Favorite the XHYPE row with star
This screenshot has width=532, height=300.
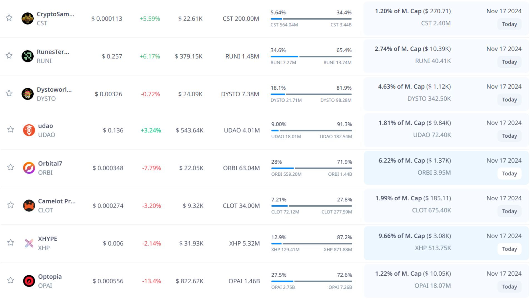click(x=11, y=243)
